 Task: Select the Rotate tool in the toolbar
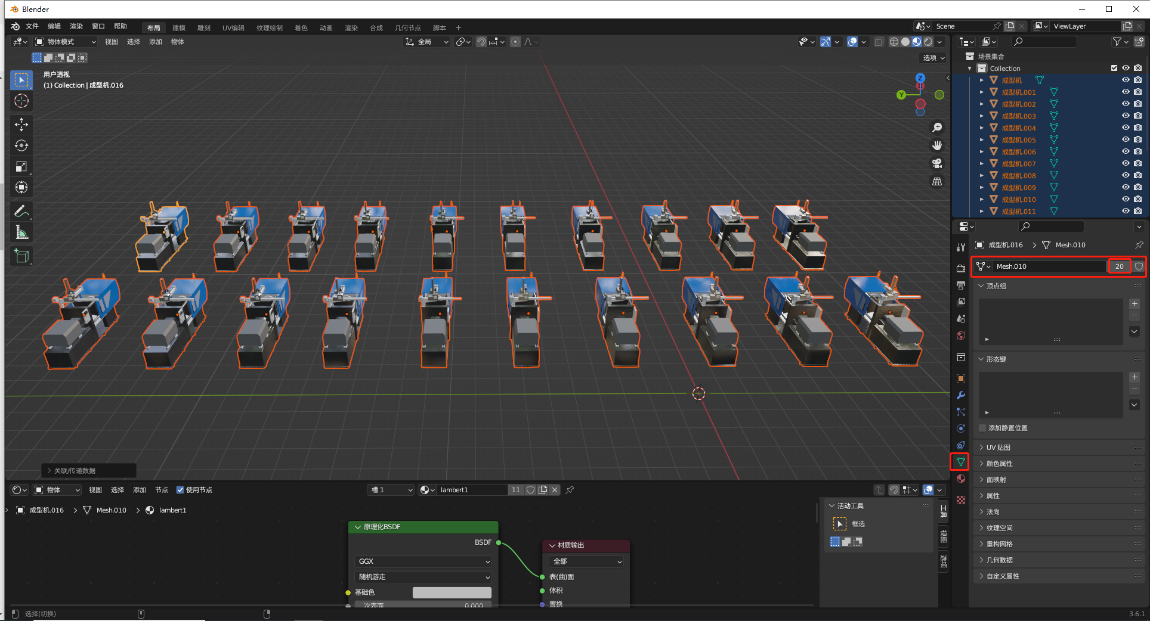point(21,145)
